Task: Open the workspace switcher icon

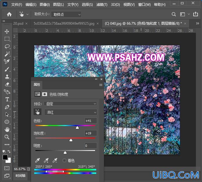Action: pos(183,14)
